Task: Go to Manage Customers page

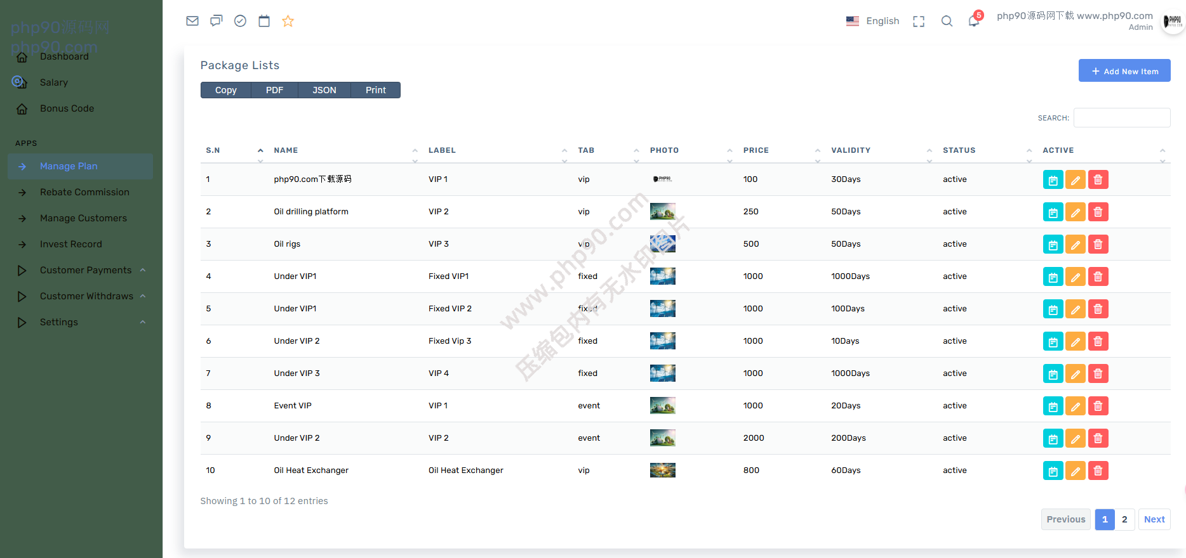Action: [x=83, y=218]
